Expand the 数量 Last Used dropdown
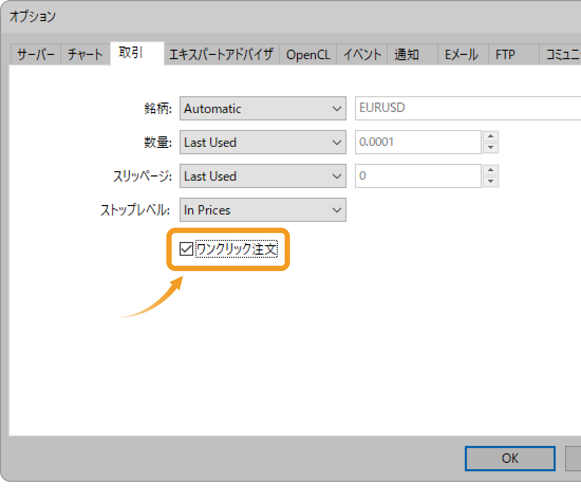 (263, 142)
